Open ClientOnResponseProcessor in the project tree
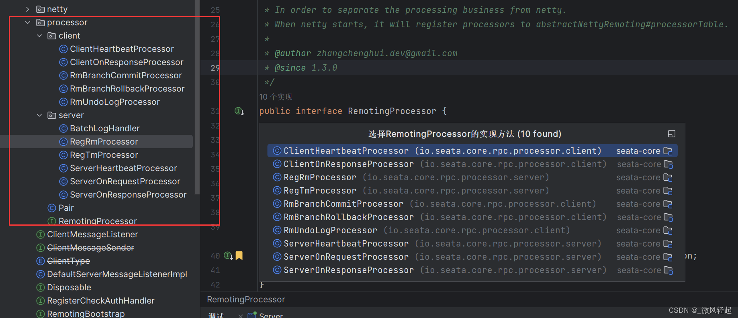 click(127, 62)
